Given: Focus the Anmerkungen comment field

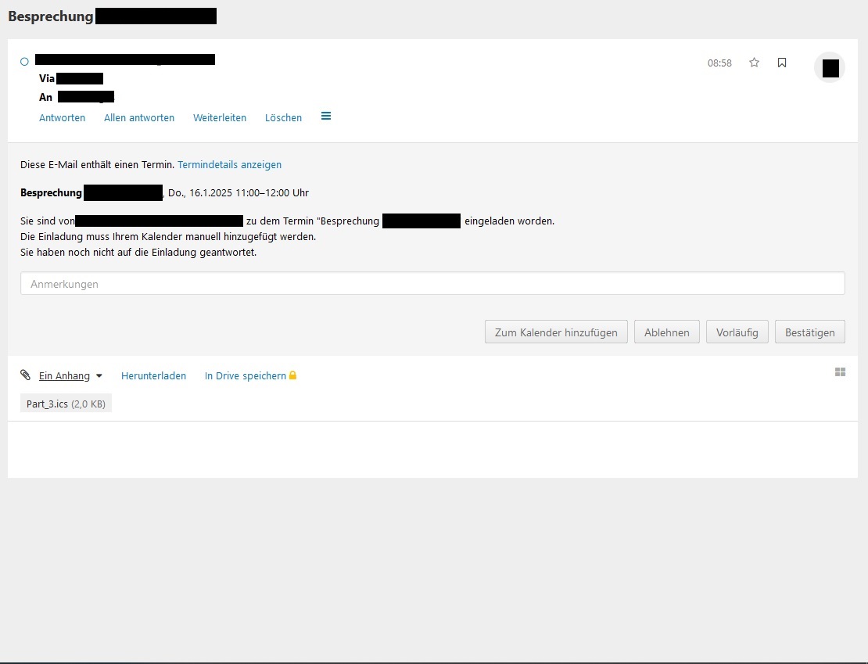Looking at the screenshot, I should 432,284.
